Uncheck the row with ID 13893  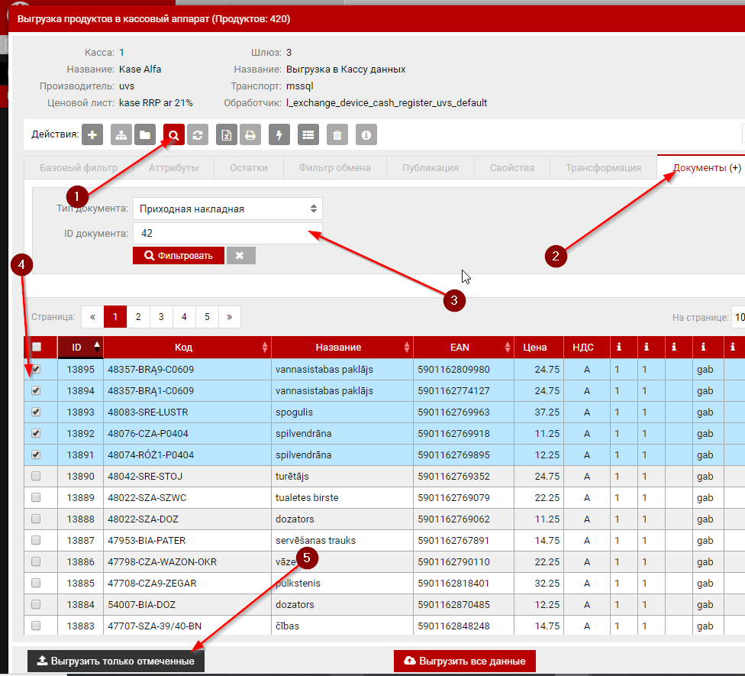click(x=36, y=412)
